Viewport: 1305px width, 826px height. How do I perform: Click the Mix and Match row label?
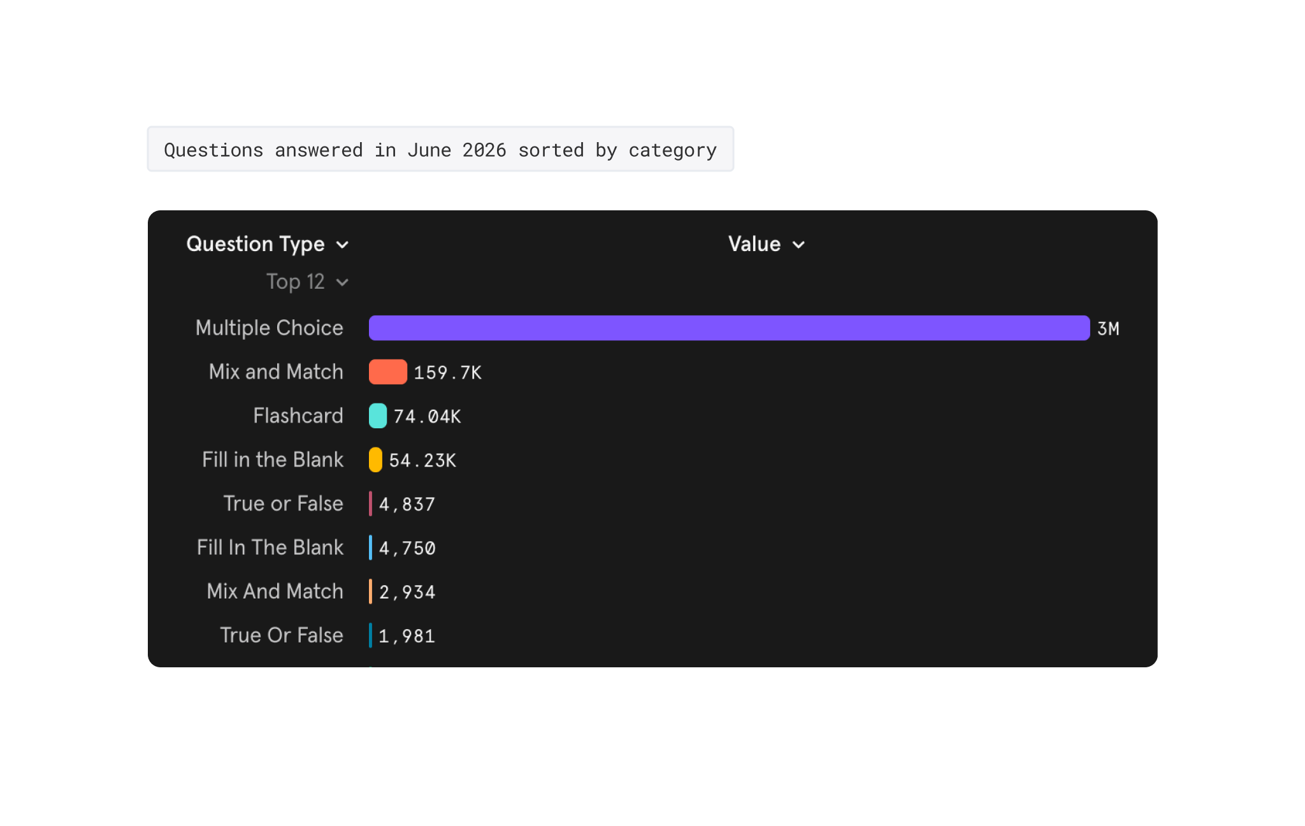click(x=276, y=372)
